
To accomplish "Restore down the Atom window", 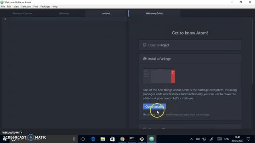I will click(x=241, y=2).
